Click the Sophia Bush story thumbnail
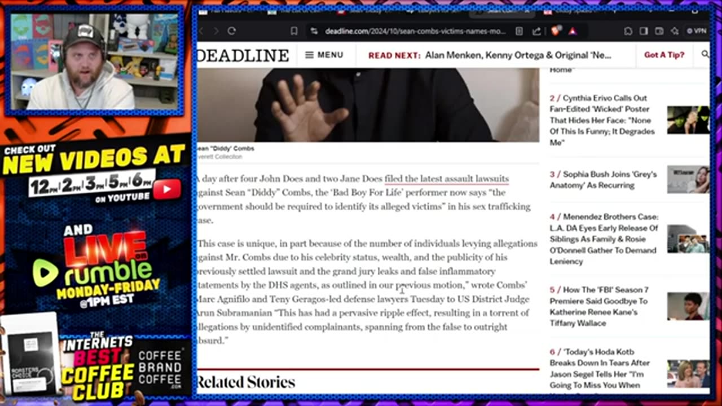Screen dimensions: 722x406 (x=688, y=179)
